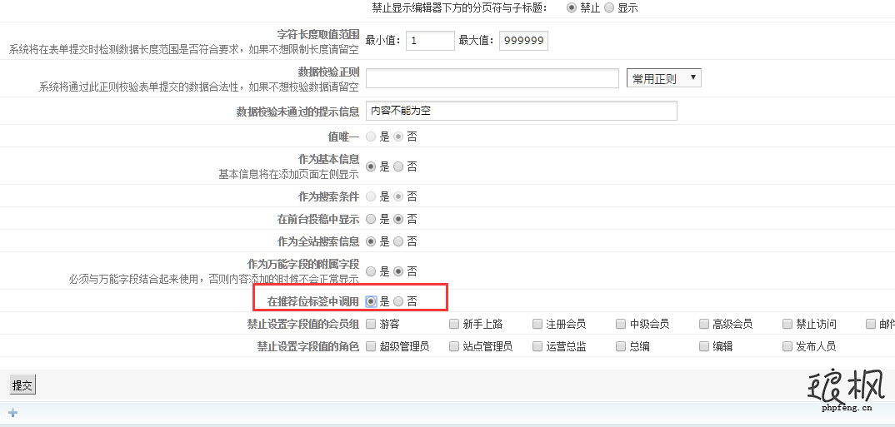Click the 最小值 input field
The height and width of the screenshot is (427, 895).
[x=430, y=41]
